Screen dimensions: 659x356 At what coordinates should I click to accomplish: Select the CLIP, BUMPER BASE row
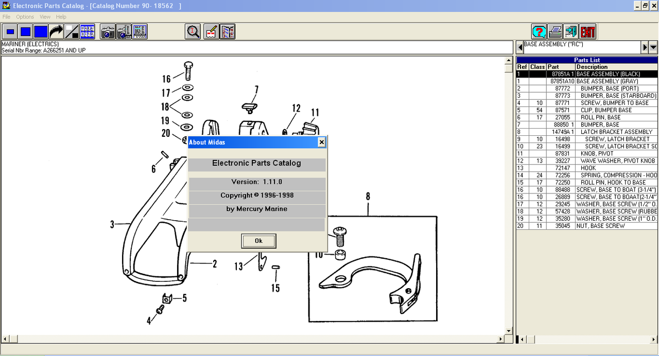(x=587, y=110)
